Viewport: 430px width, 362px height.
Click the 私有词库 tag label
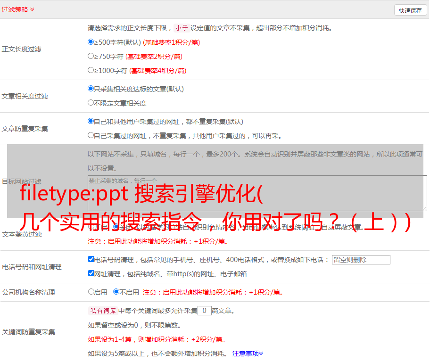pyautogui.click(x=102, y=311)
